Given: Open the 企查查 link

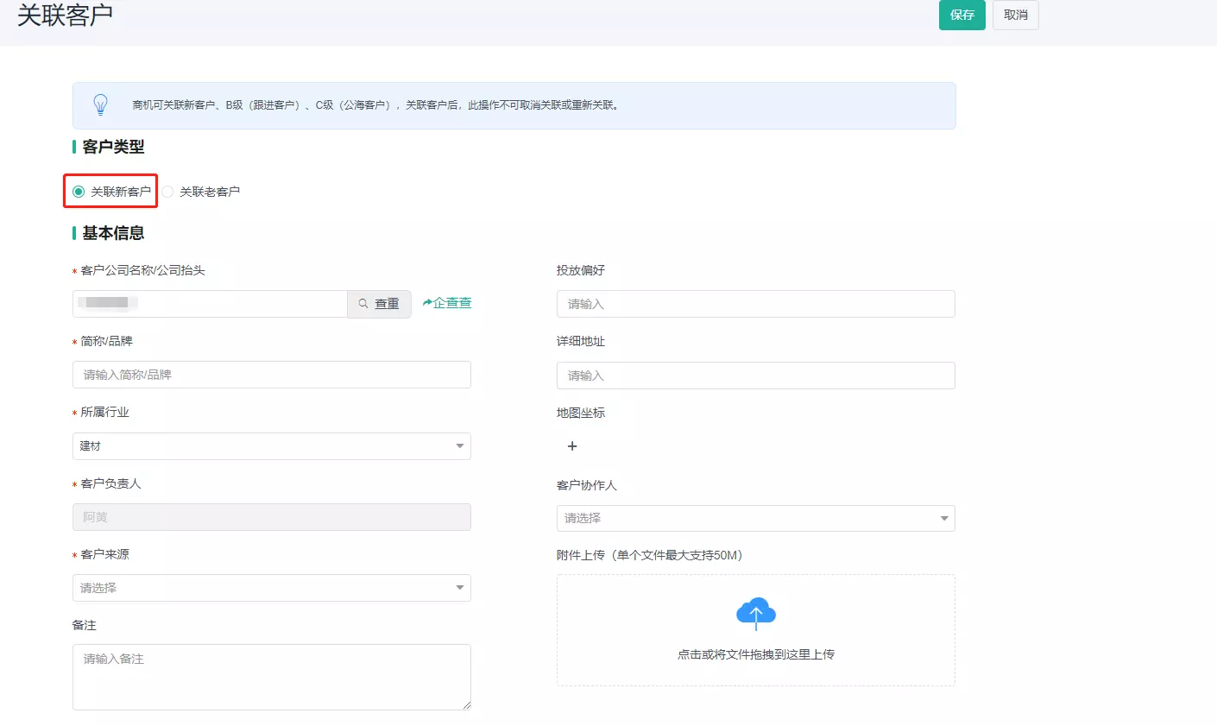Looking at the screenshot, I should click(447, 303).
